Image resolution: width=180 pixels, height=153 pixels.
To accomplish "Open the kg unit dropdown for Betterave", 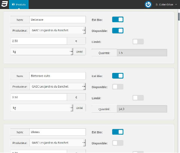I will tap(42, 52).
